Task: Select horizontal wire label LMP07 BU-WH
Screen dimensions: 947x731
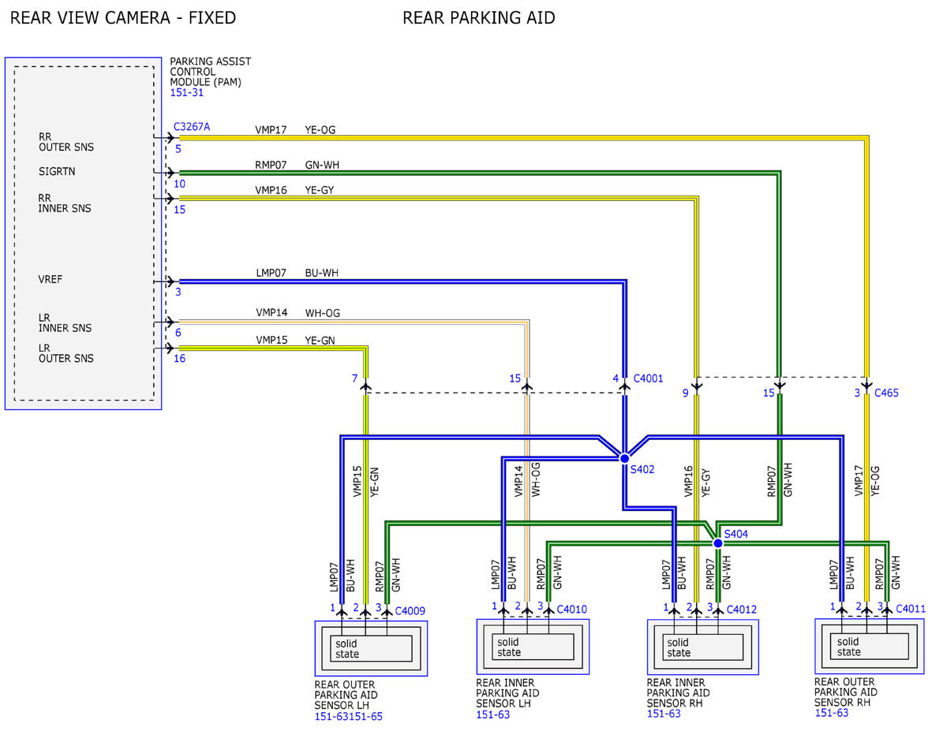Action: click(297, 273)
